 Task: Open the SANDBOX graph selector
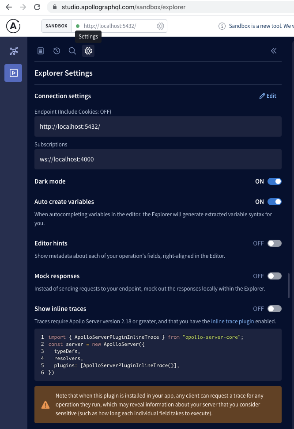[x=56, y=26]
